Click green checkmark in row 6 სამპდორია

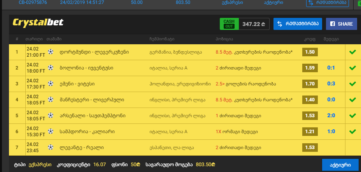point(352,132)
